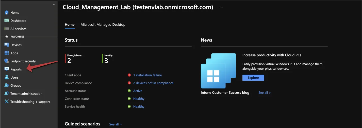Click the Account status label
This screenshot has width=362, height=128.
click(75, 91)
